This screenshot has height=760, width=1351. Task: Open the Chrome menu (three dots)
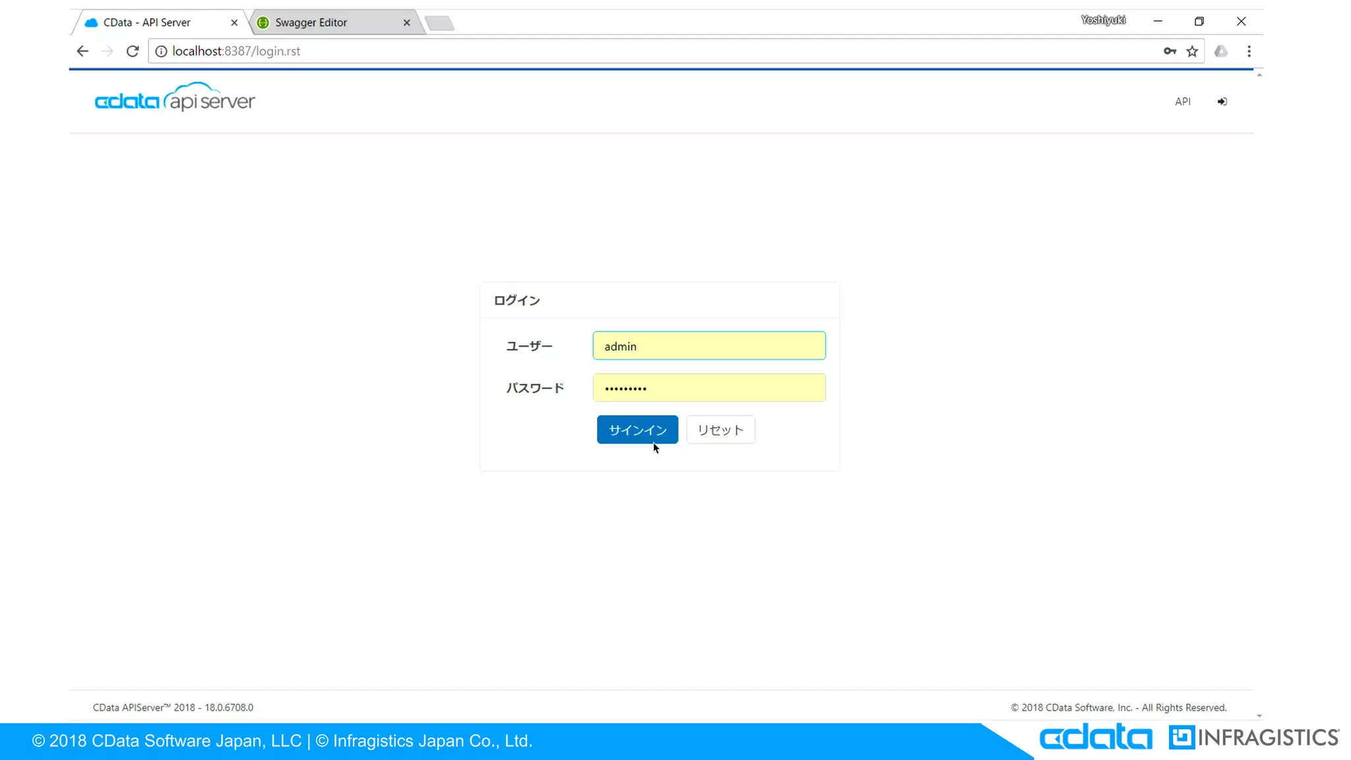tap(1249, 51)
